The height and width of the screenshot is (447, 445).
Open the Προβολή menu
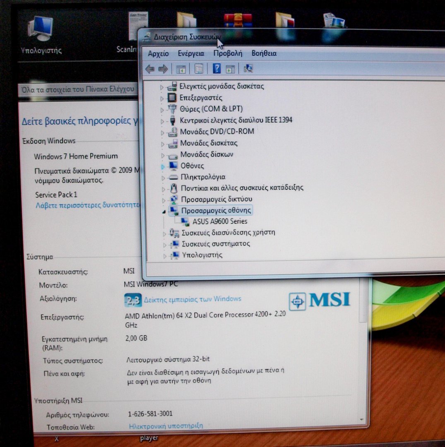coord(228,53)
